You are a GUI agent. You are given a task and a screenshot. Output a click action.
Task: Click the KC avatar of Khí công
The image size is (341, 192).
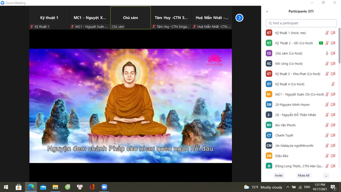(269, 63)
